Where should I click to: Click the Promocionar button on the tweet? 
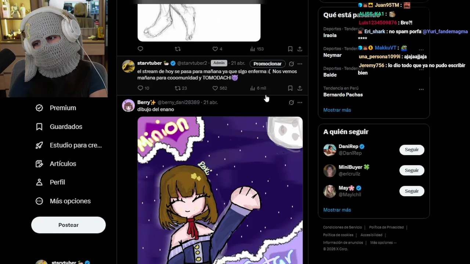(267, 64)
